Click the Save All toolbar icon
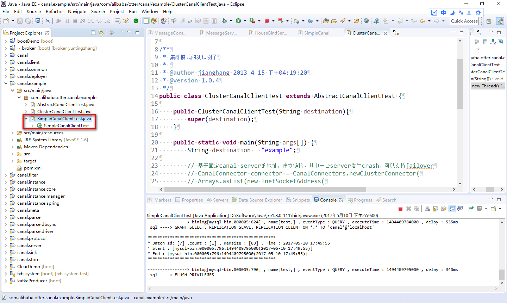This screenshot has height=303, width=507. tap(28, 21)
